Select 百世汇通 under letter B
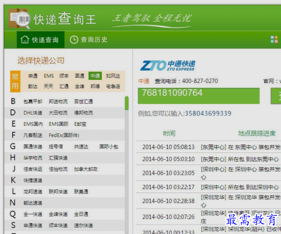 (84, 101)
